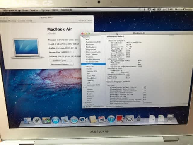Switch to the Paměť tab
The image size is (193, 145).
29,21
